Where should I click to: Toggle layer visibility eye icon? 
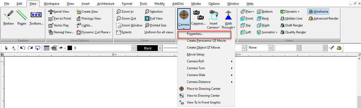click(x=61, y=48)
